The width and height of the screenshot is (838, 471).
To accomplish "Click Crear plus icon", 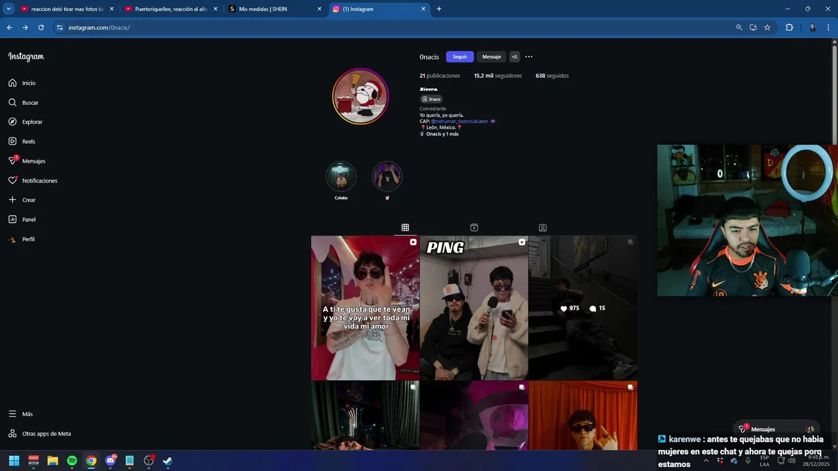I will (x=12, y=200).
